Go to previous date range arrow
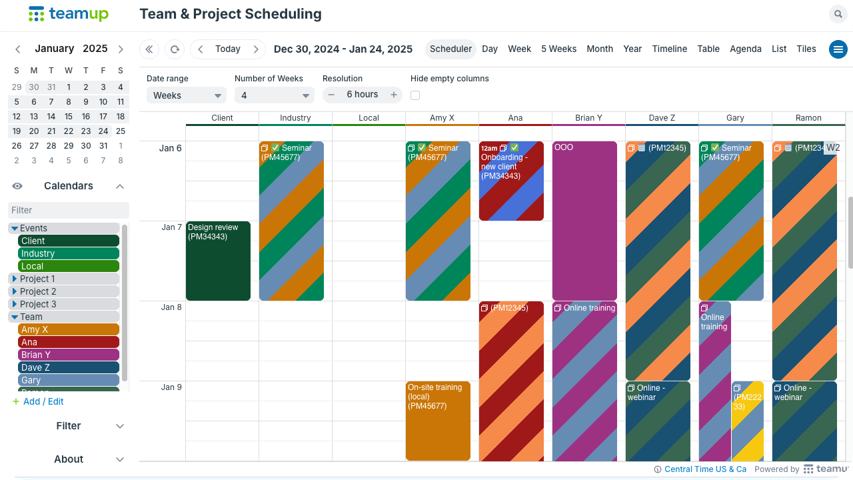 pyautogui.click(x=201, y=49)
